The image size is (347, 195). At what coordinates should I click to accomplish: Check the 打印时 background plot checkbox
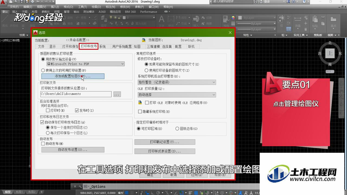pyautogui.click(x=48, y=110)
